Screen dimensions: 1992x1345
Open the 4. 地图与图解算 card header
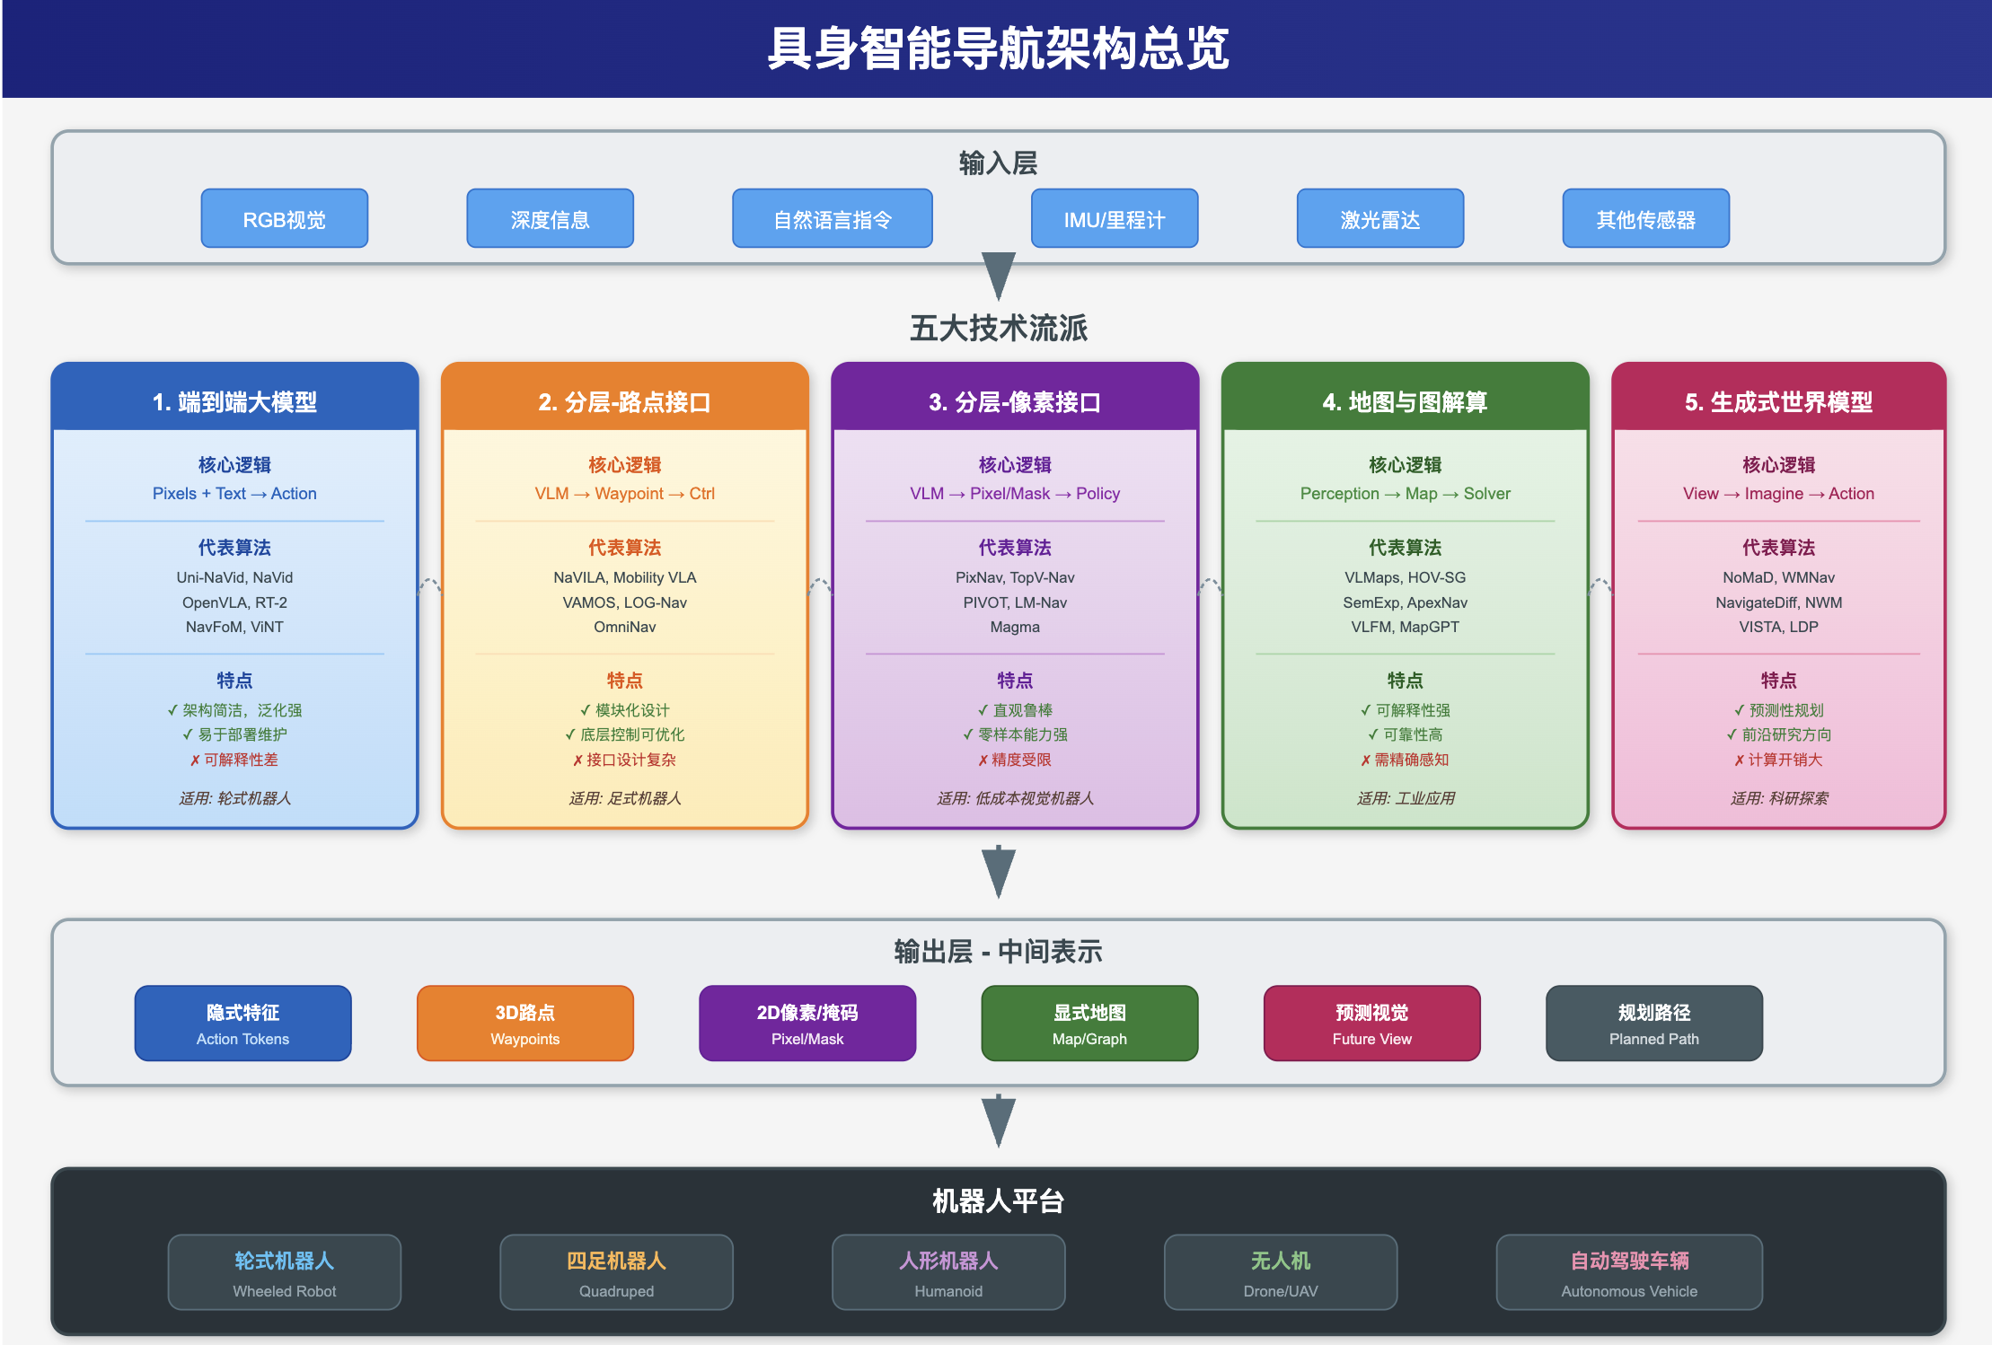point(1405,397)
